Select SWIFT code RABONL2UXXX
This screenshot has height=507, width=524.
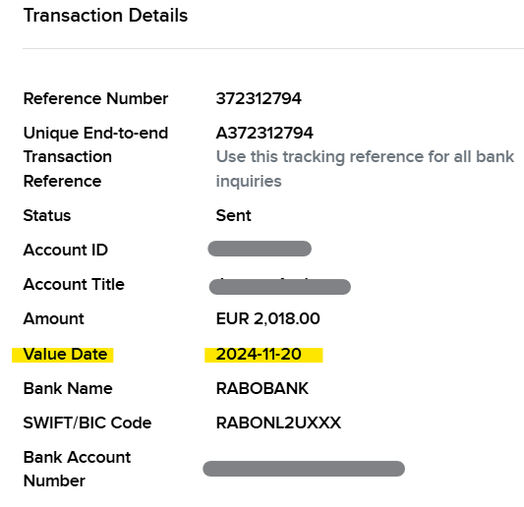[278, 423]
